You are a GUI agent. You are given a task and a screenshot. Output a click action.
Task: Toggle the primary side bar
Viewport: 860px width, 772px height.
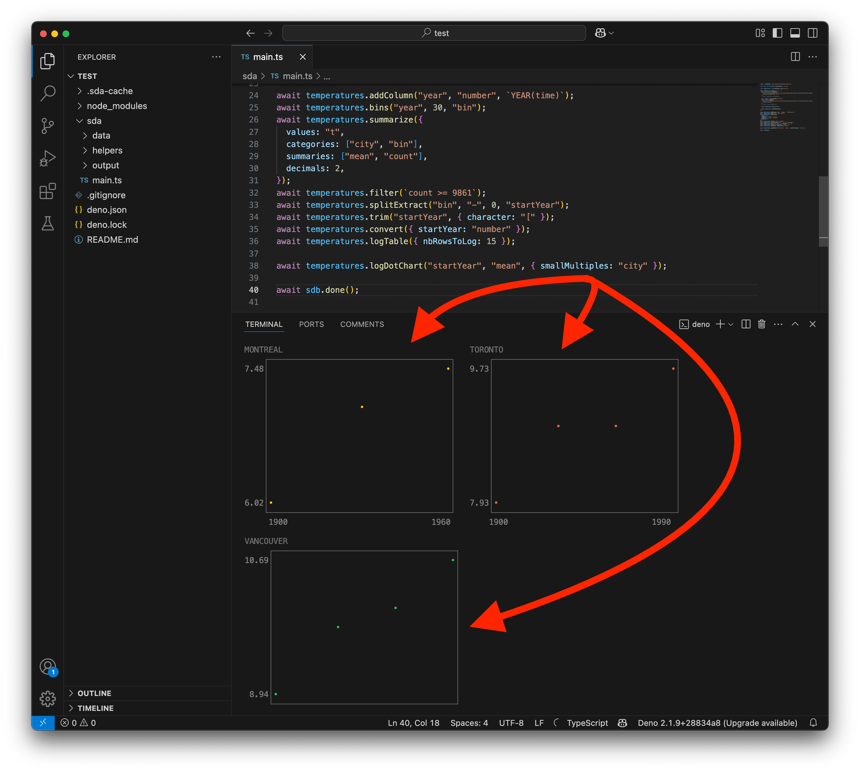pos(777,33)
